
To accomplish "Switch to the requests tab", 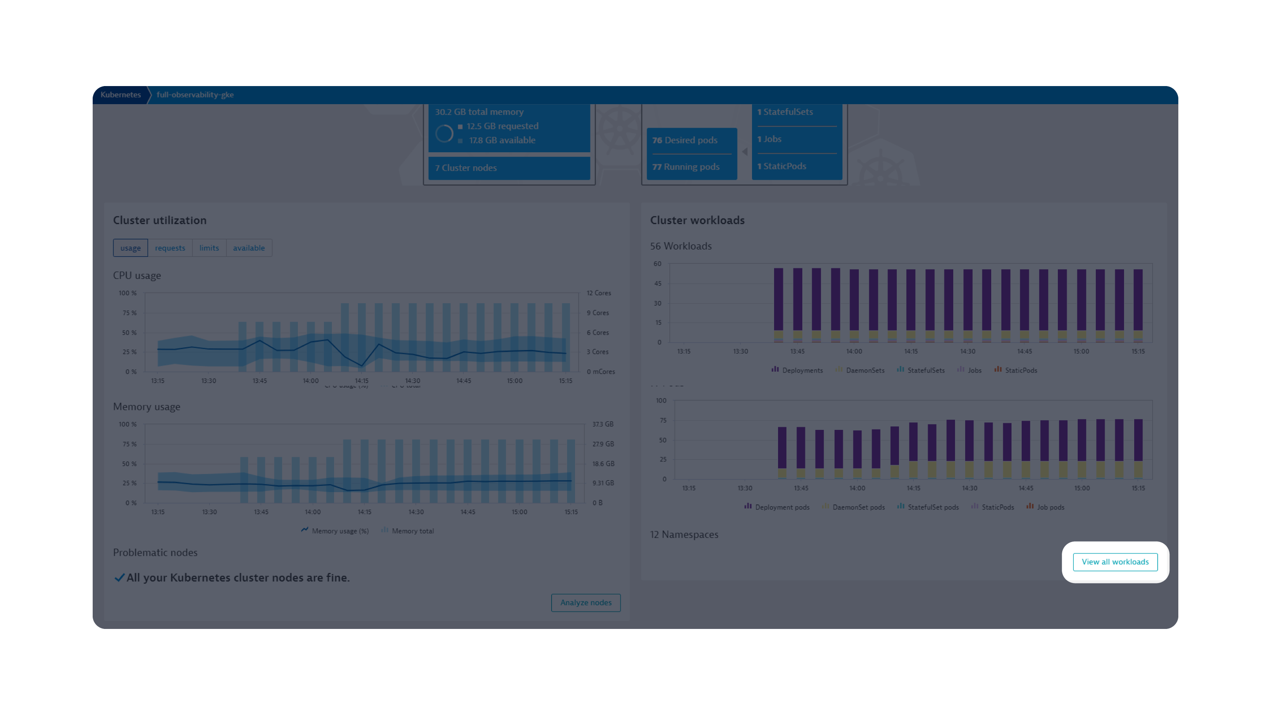I will [170, 248].
